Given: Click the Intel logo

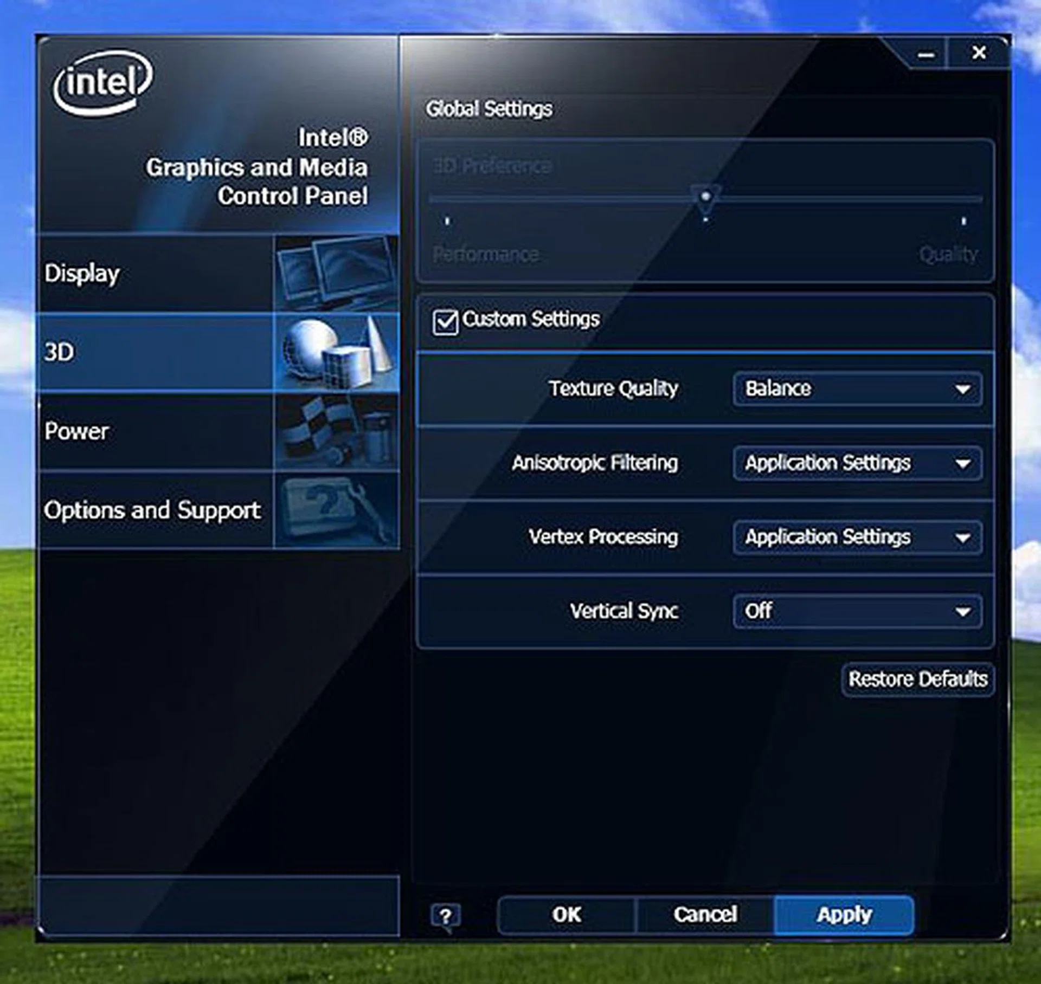Looking at the screenshot, I should click(x=103, y=82).
